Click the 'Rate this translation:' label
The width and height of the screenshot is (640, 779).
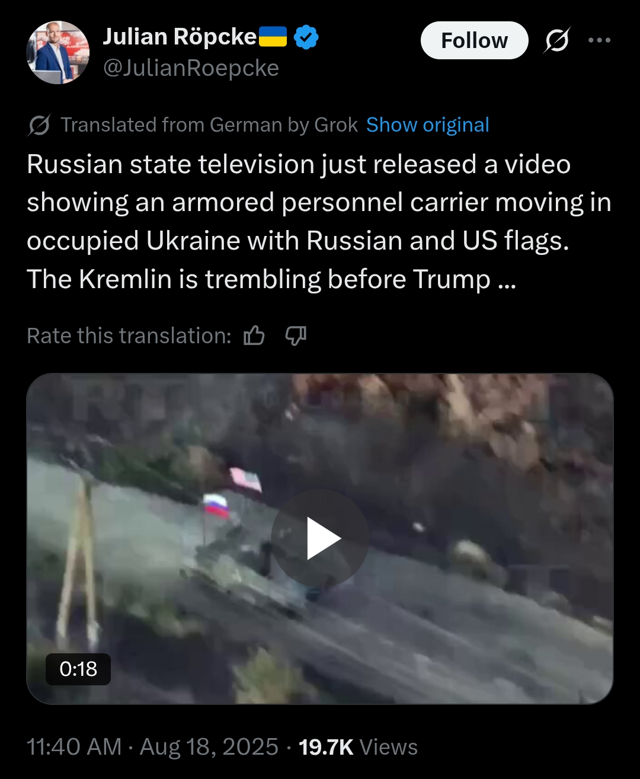tap(129, 336)
